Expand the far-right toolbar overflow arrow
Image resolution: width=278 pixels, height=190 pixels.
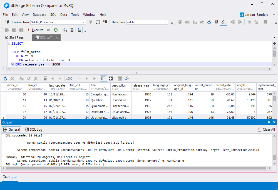point(276,23)
